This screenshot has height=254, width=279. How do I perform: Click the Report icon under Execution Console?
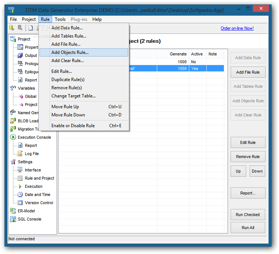coord(20,145)
